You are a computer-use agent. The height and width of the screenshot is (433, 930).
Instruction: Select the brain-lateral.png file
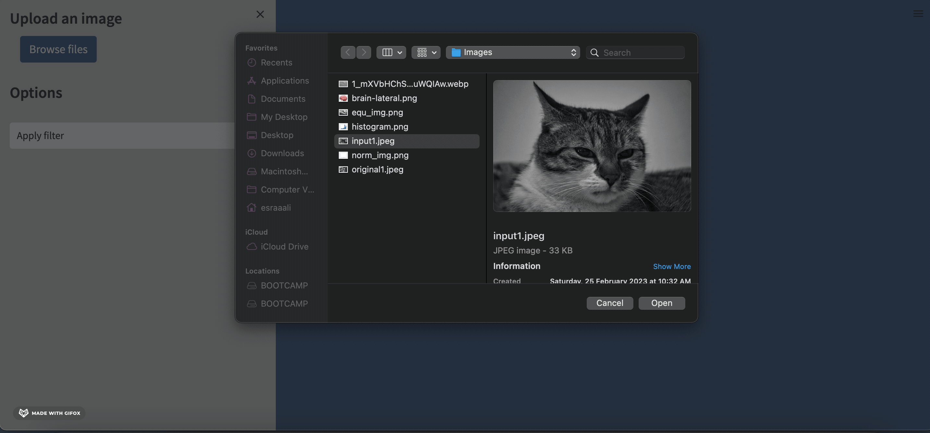[x=384, y=98]
